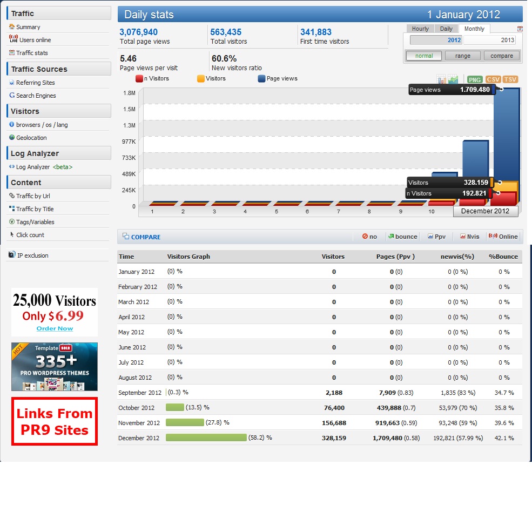Toggle the Ppv graph option

[436, 237]
